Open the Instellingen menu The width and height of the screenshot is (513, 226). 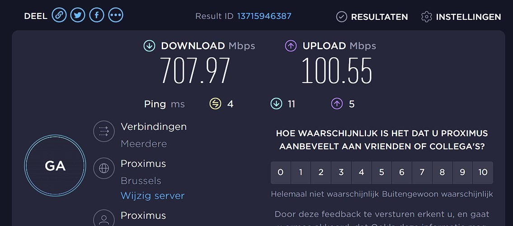pyautogui.click(x=468, y=17)
